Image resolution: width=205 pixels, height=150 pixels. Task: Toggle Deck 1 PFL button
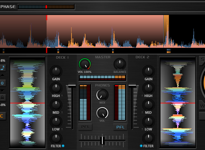click(85, 127)
